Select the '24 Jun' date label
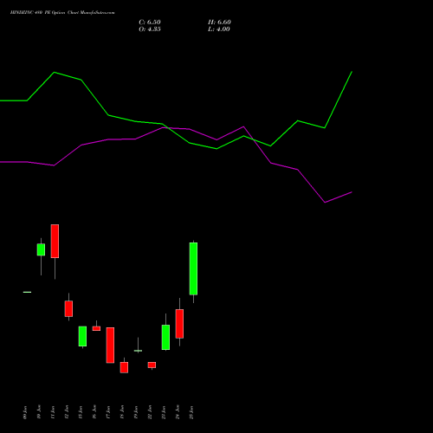The height and width of the screenshot is (433, 433). tap(178, 412)
